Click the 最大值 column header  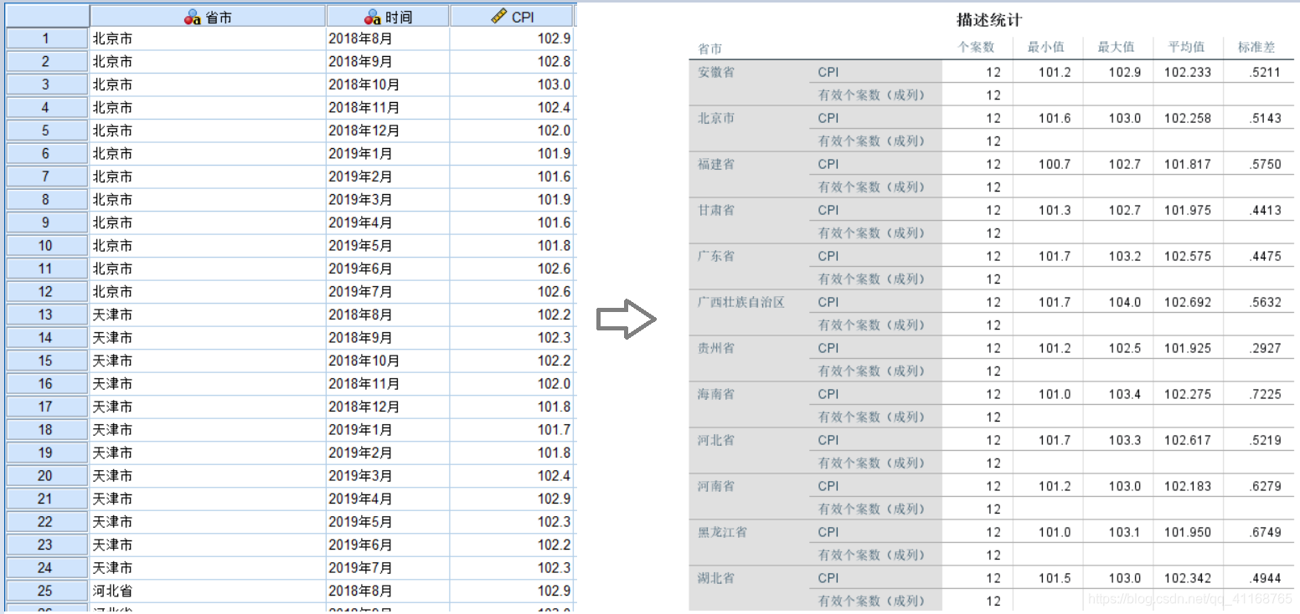(x=1117, y=48)
